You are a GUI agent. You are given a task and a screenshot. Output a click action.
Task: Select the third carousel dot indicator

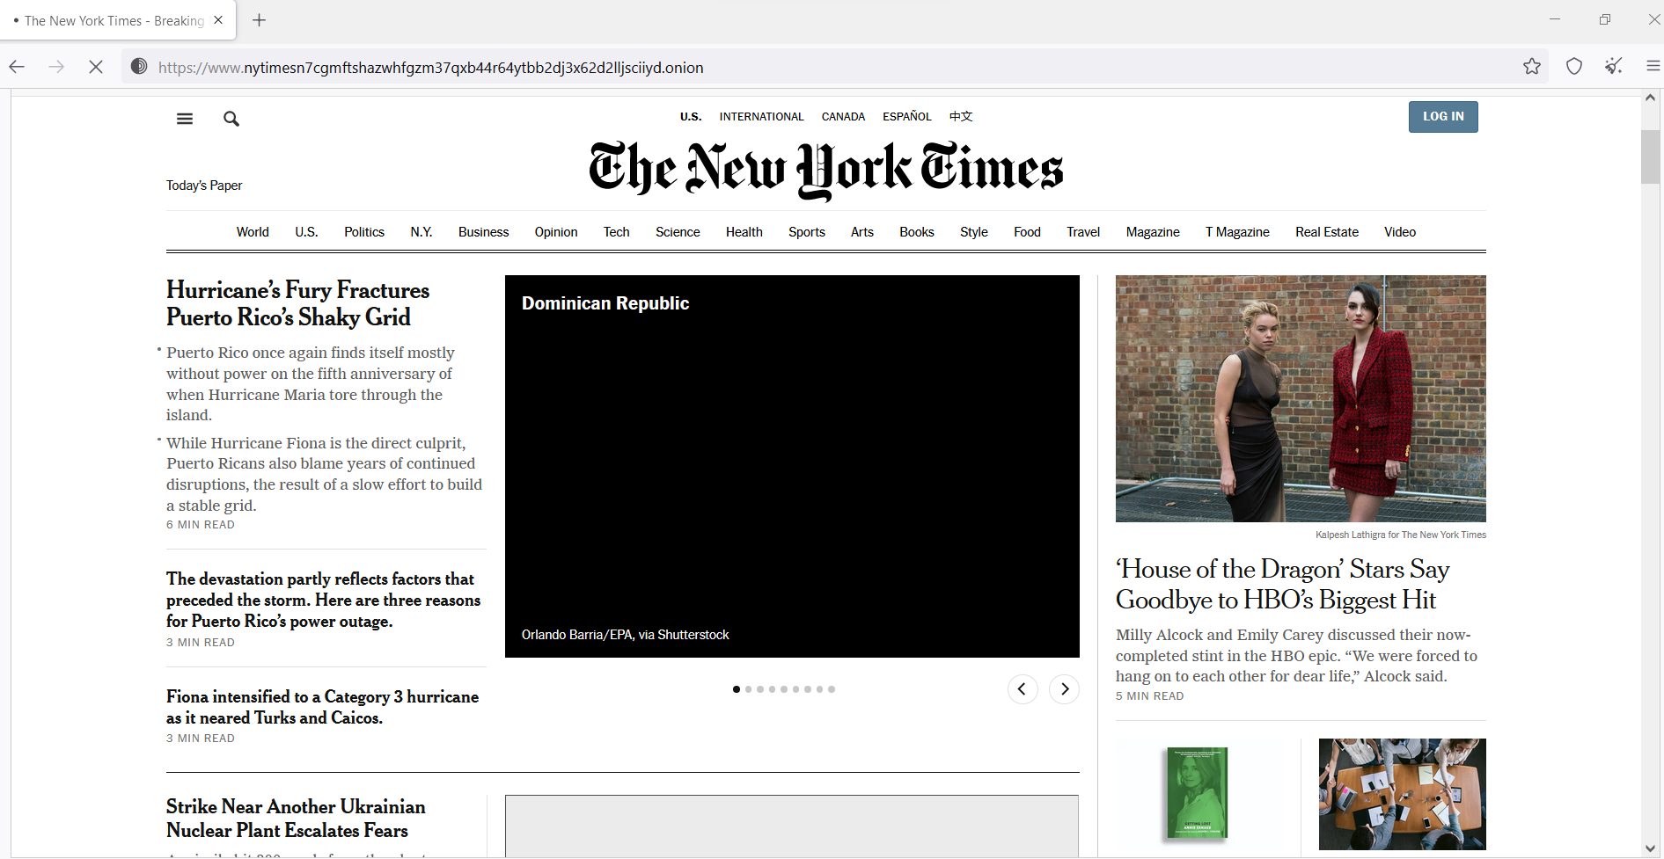[760, 689]
